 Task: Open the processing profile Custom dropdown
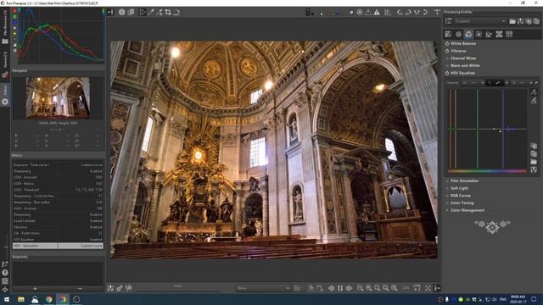pos(480,21)
